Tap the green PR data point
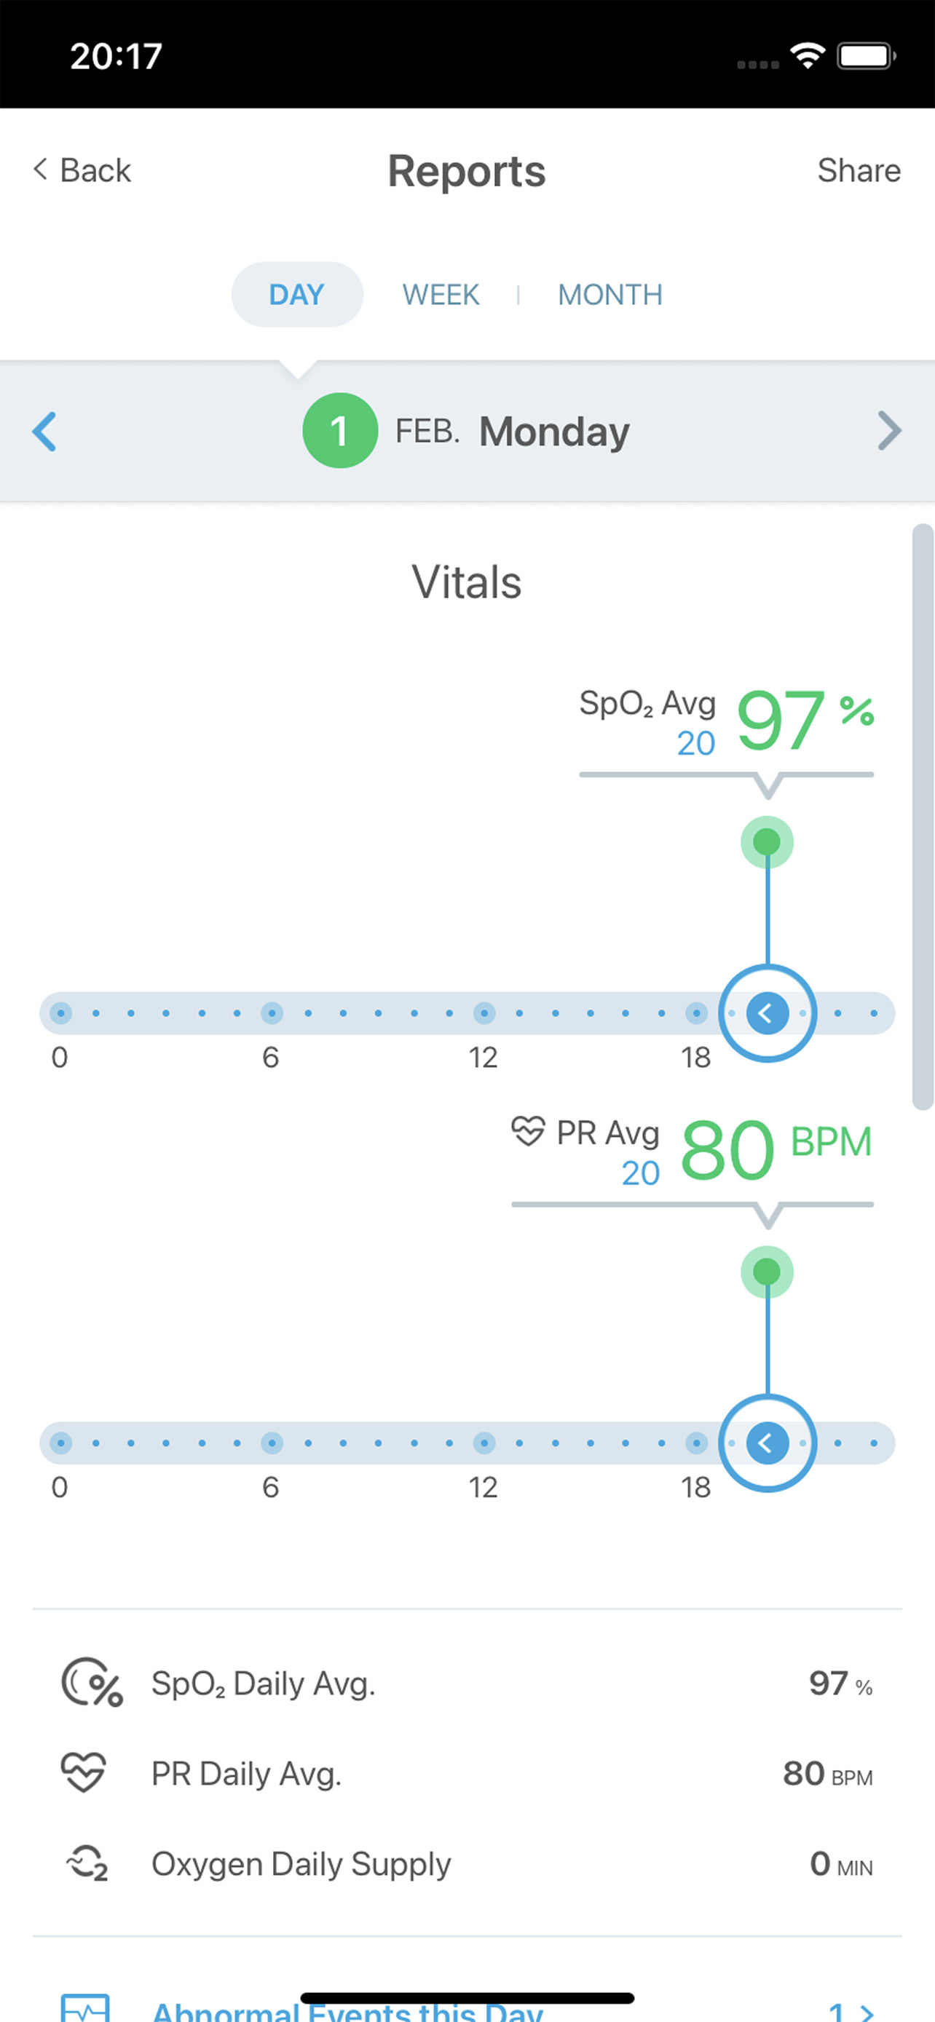935x2022 pixels. (767, 1272)
